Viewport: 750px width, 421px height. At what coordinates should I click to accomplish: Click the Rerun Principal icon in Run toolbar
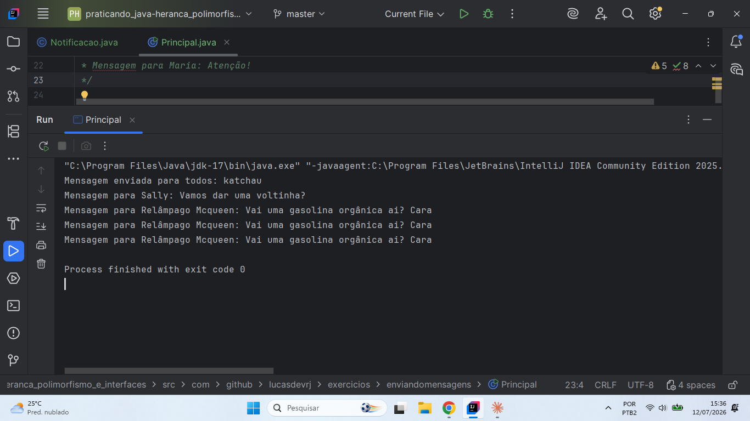(43, 146)
